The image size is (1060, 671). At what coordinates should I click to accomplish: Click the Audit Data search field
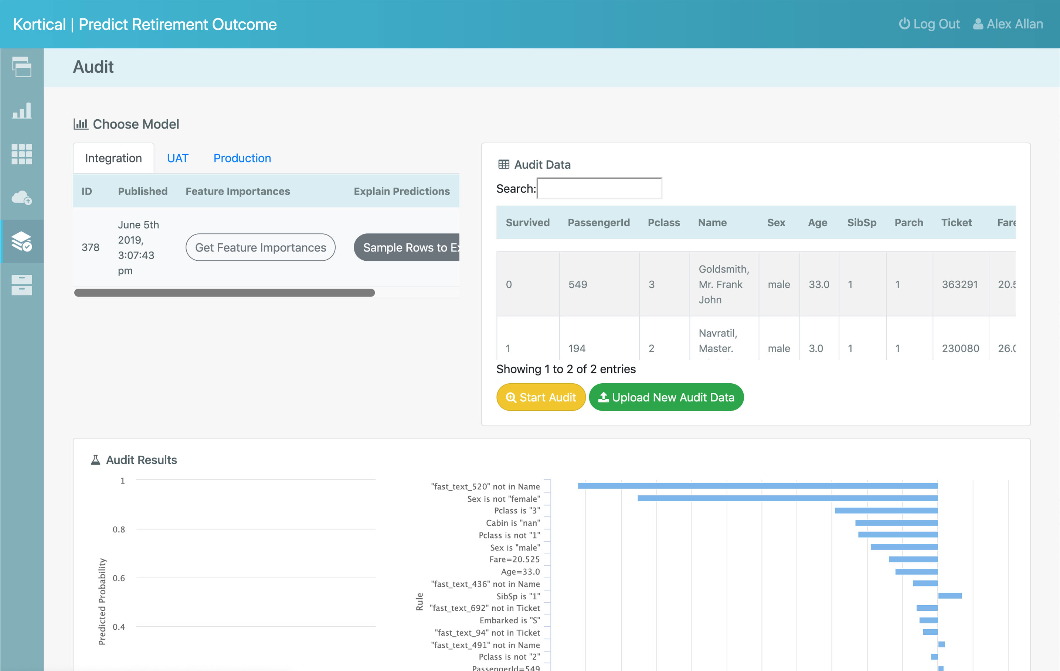[599, 189]
